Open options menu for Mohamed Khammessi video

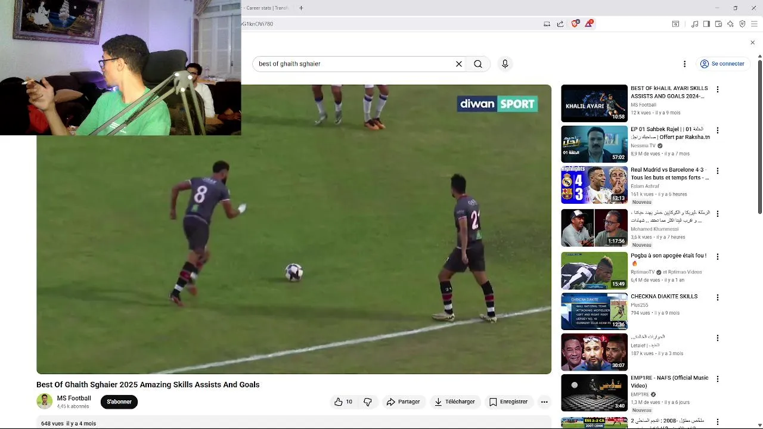point(718,213)
